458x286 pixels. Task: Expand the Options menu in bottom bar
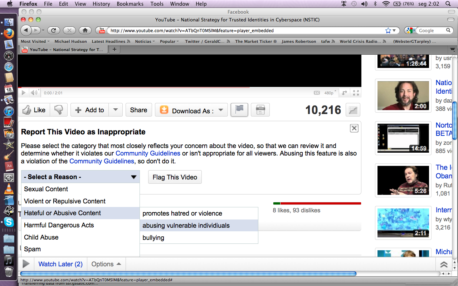pos(106,264)
